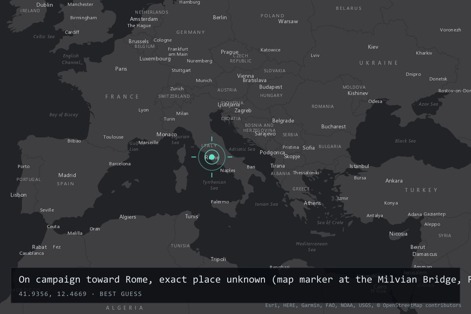This screenshot has height=314, width=471.
Task: Select the Milan label on the map
Action: 182,113
